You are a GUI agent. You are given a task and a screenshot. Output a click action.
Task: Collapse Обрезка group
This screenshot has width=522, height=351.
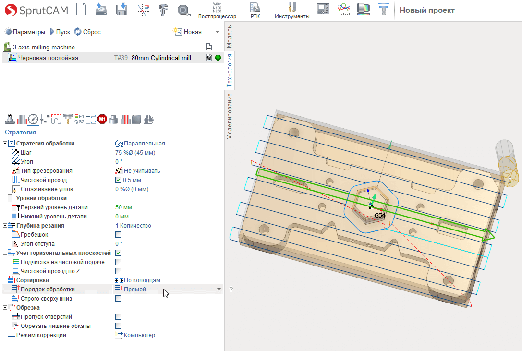coord(5,308)
